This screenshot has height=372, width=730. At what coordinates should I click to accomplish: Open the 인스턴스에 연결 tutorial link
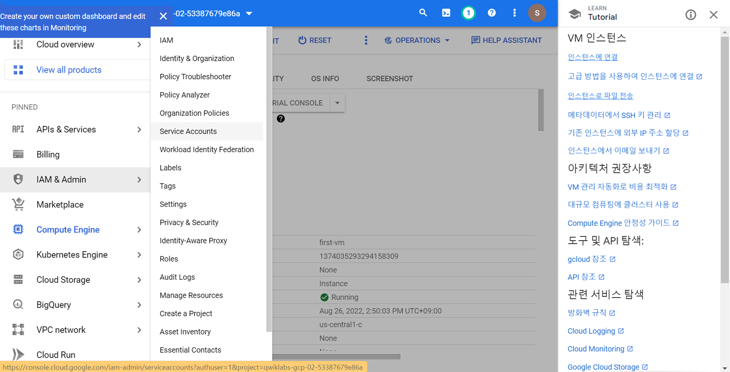[593, 57]
